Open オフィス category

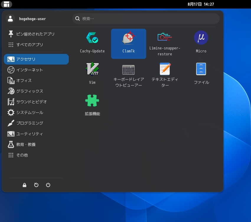36,81
